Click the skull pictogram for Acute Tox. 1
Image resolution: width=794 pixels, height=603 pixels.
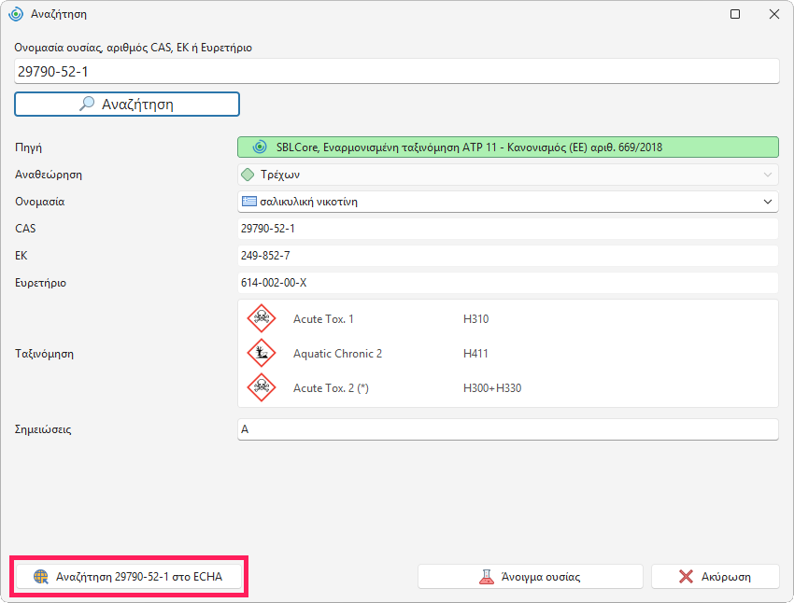point(262,318)
